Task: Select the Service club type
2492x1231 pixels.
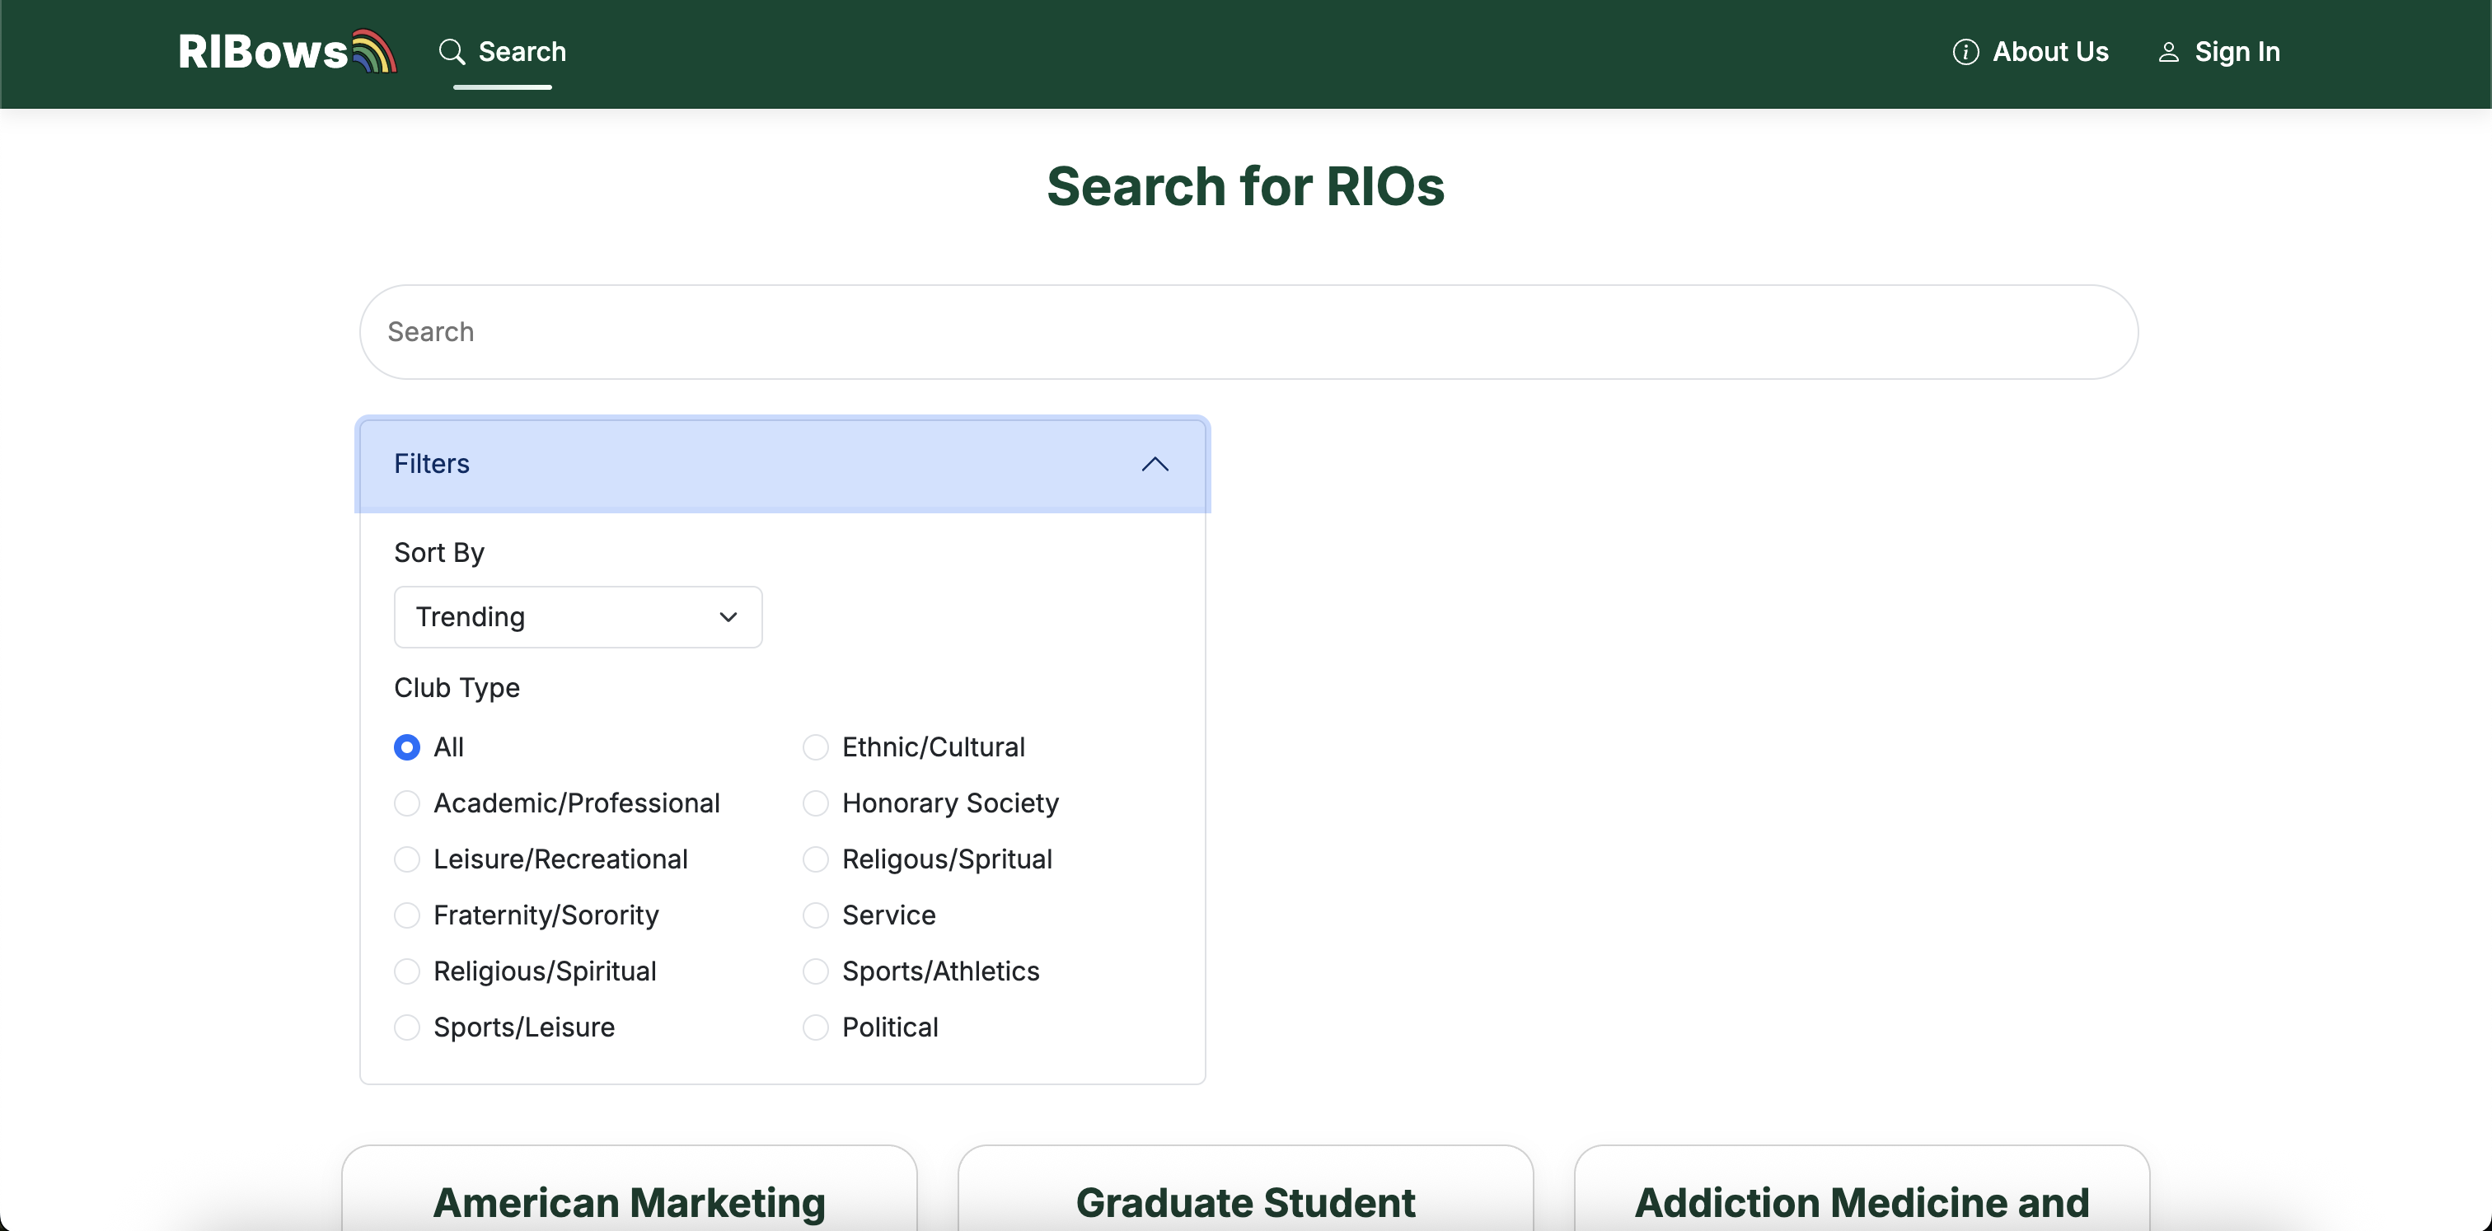Action: point(816,915)
